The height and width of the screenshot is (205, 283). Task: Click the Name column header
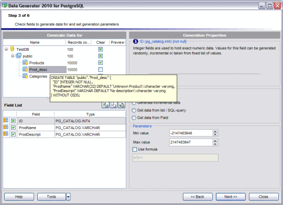[35, 42]
